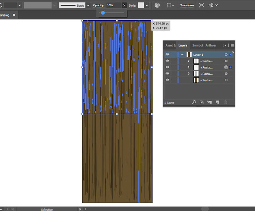Click the horizontal scrollbar thumb at the bottom
The image size is (255, 211).
[x=205, y=209]
